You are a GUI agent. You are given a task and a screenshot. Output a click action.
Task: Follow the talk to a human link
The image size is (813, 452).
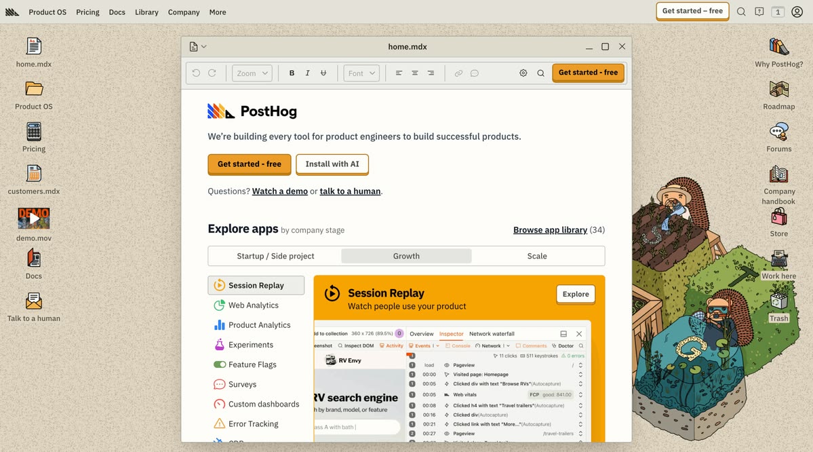click(x=350, y=191)
